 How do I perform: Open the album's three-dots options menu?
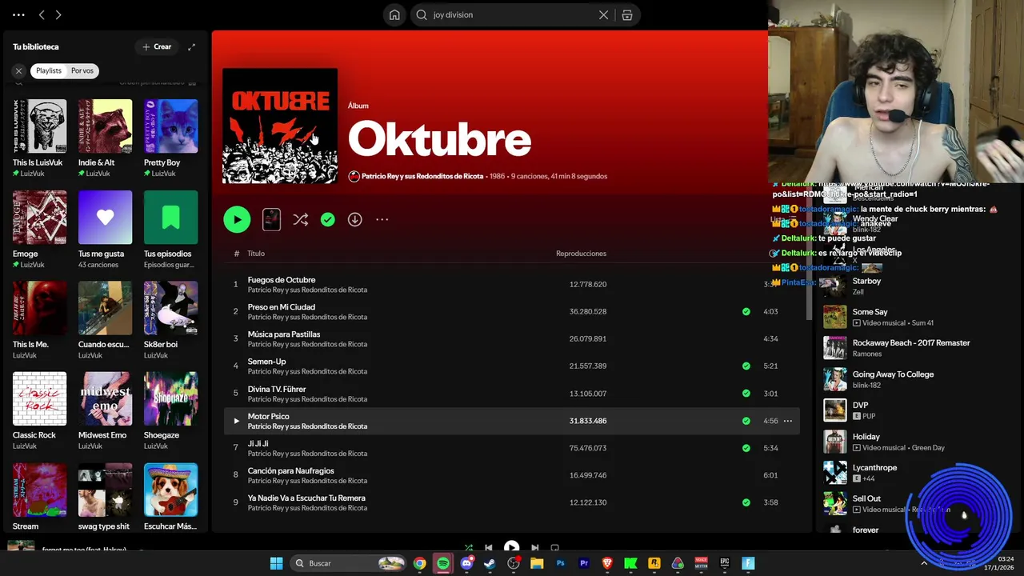coord(382,219)
